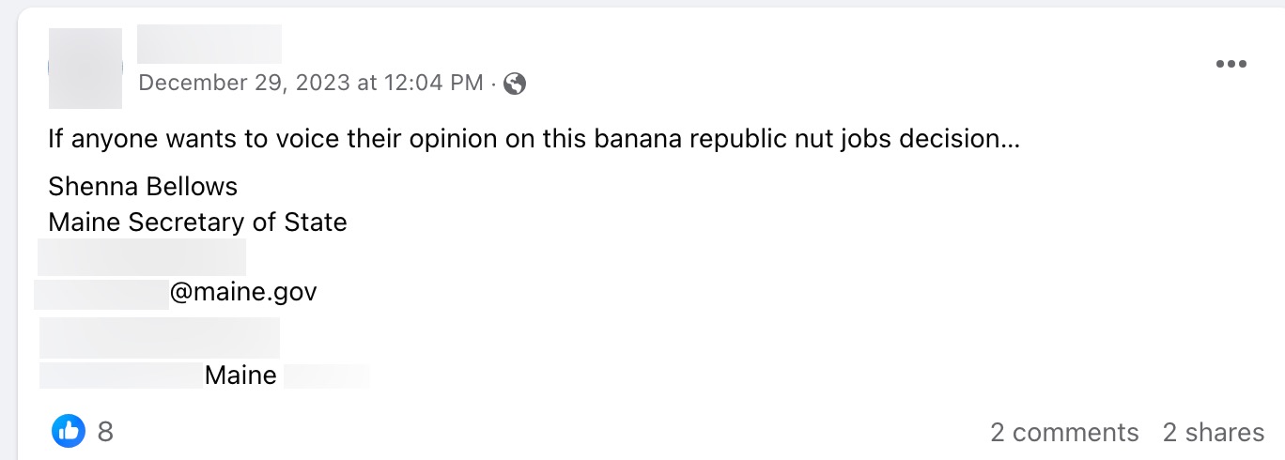The height and width of the screenshot is (460, 1285).
Task: Click the "Maine" state text in address
Action: point(240,376)
